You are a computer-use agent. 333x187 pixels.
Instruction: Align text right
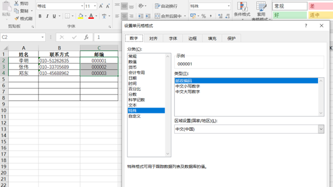(132, 16)
